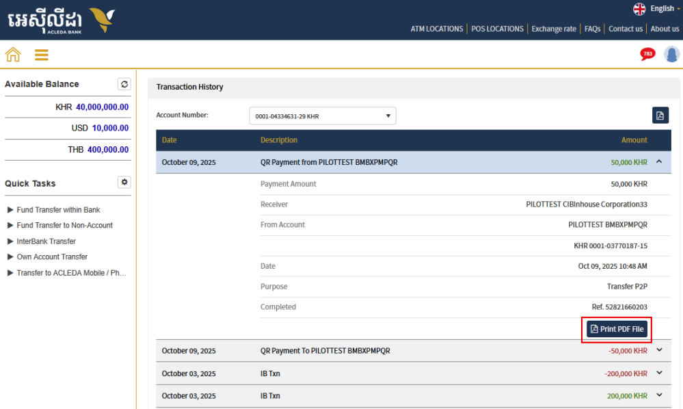Click the user profile avatar icon

671,54
